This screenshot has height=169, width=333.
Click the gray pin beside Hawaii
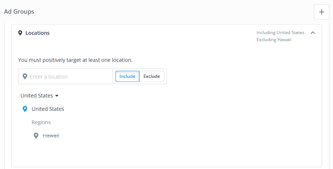[36, 136]
